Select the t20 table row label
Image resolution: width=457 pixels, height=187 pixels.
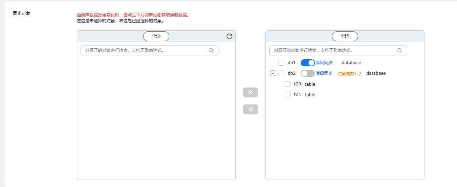coord(298,84)
